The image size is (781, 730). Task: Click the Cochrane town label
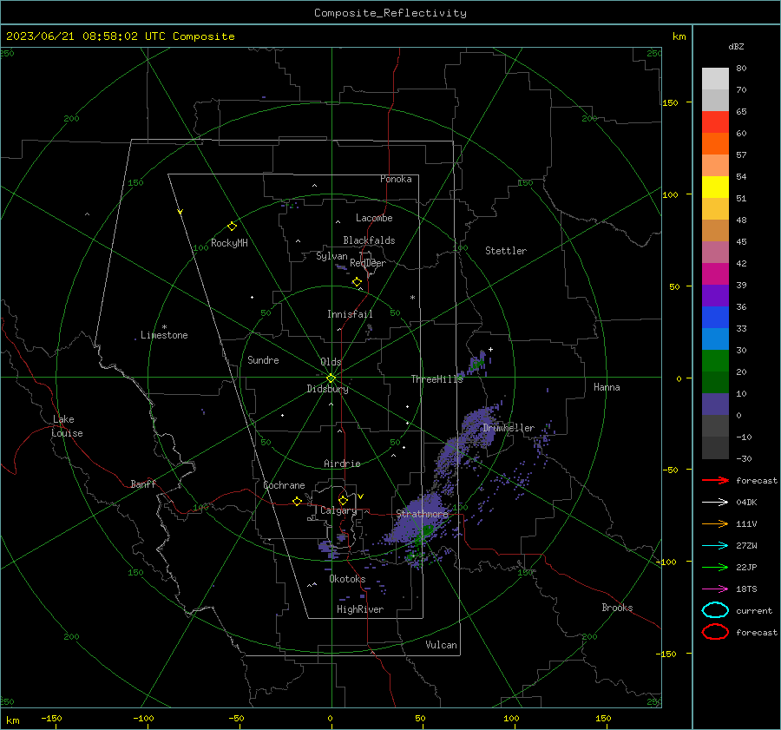point(284,485)
